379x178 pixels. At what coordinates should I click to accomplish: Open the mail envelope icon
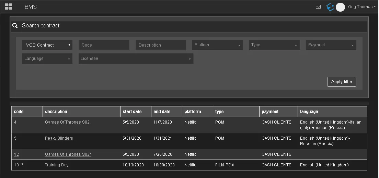(318, 7)
